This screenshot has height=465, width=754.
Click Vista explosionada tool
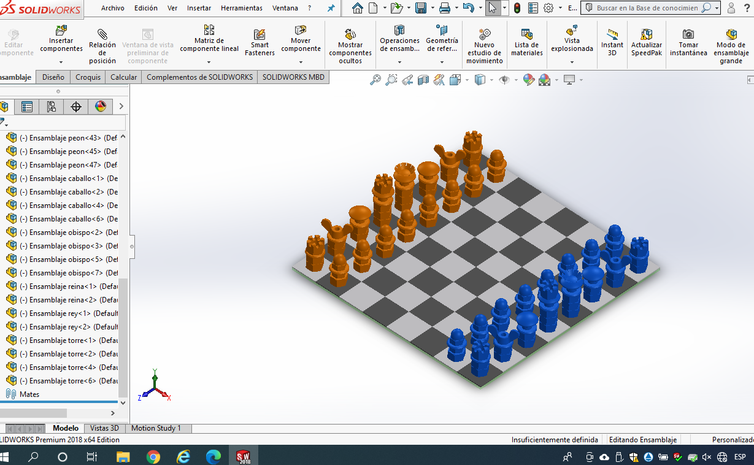coord(572,39)
